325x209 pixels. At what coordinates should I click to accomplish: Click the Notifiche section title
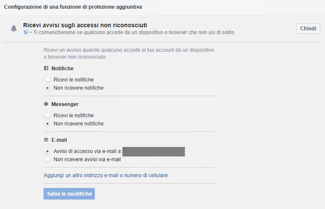point(63,69)
